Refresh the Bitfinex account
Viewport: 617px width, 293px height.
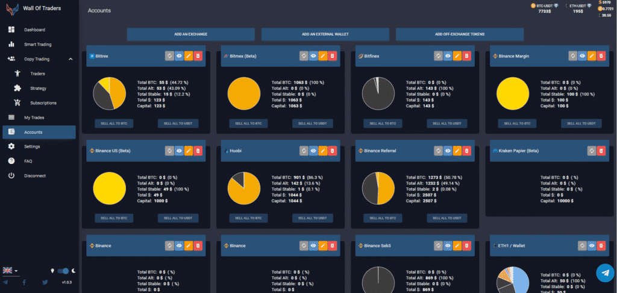coord(439,56)
